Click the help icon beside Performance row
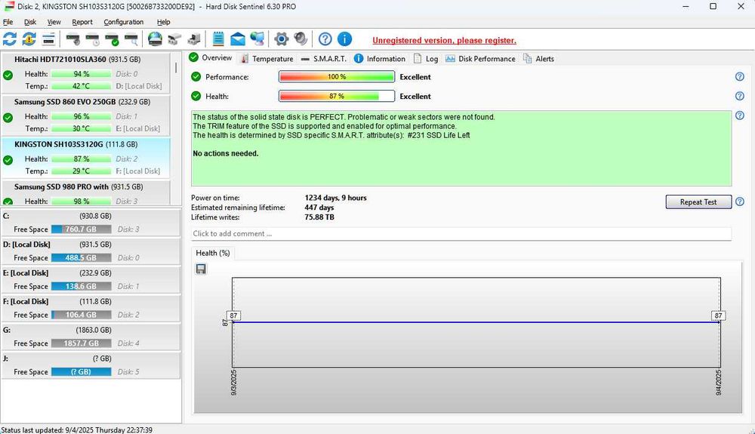 click(x=740, y=76)
